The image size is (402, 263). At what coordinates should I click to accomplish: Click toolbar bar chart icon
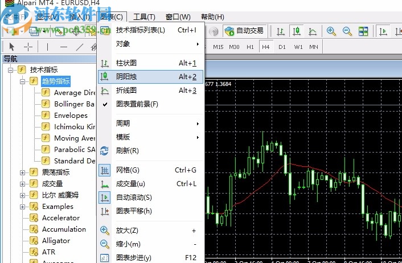(x=281, y=31)
